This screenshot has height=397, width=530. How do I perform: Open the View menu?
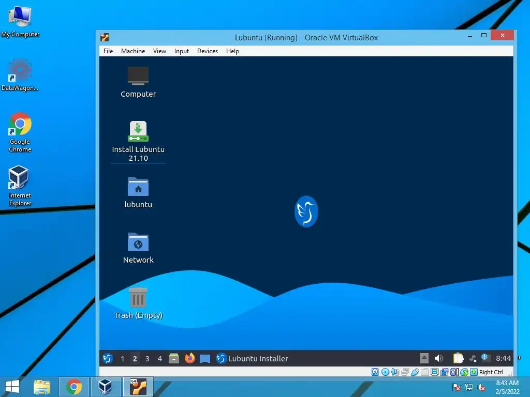coord(159,51)
